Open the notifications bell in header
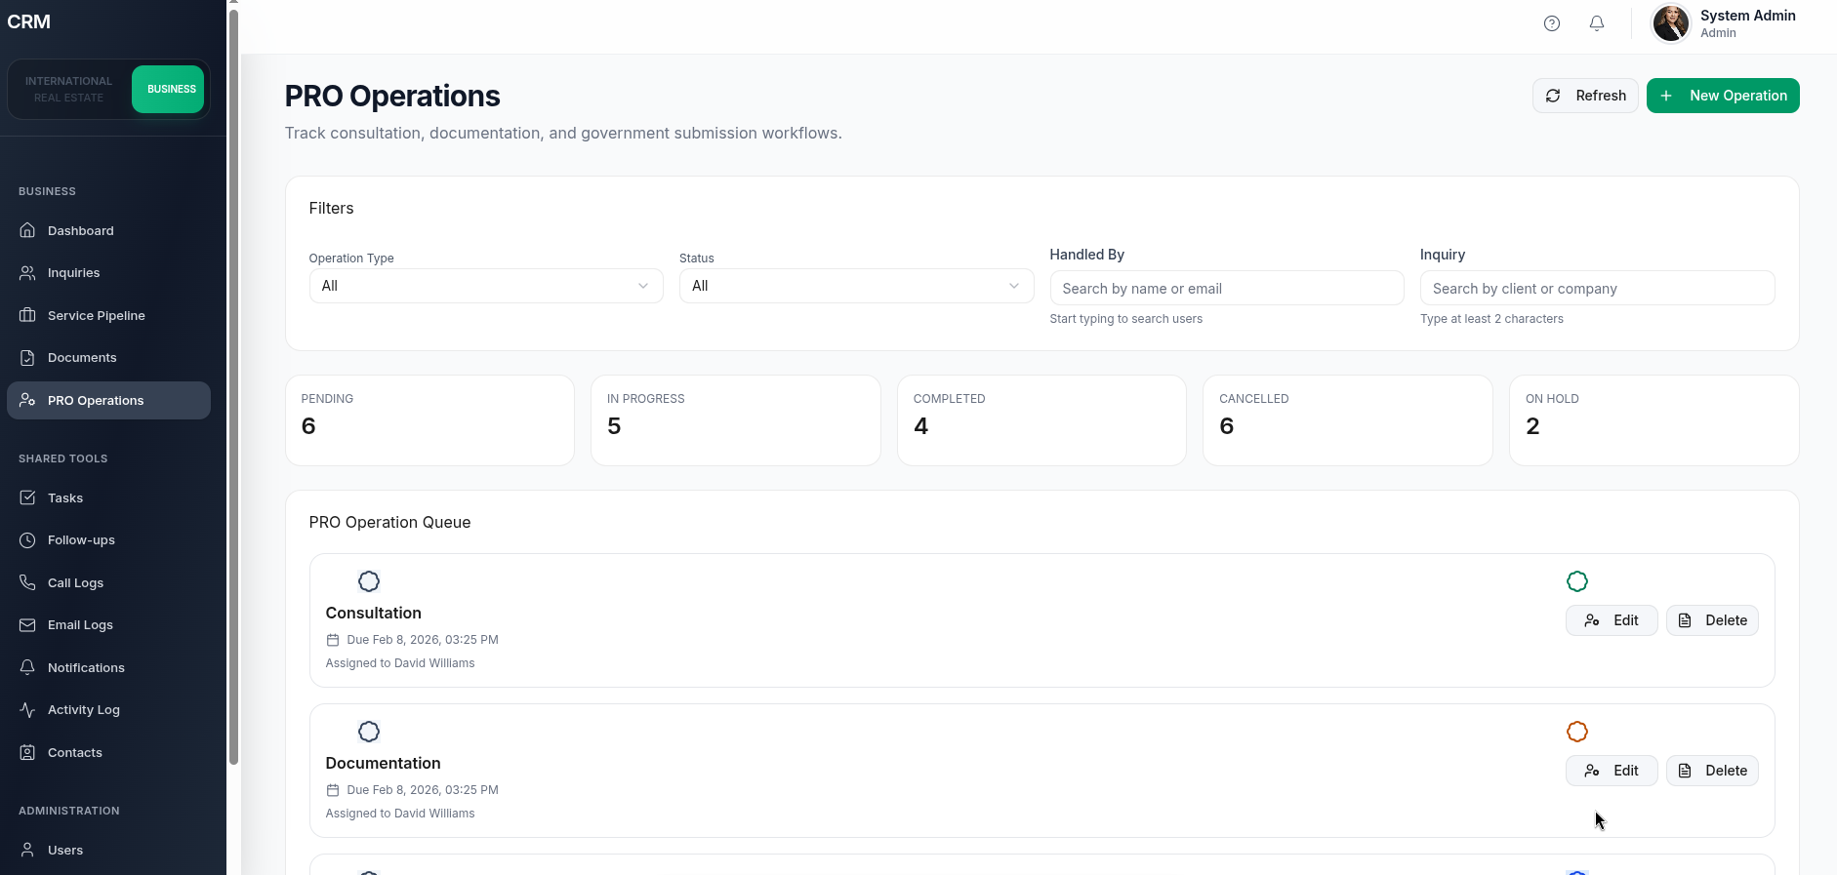Screen dimensions: 1837x875 click(x=1597, y=23)
